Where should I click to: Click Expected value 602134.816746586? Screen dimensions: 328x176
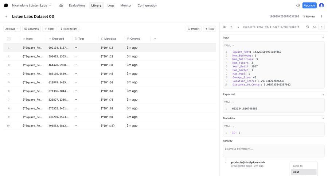point(245,109)
